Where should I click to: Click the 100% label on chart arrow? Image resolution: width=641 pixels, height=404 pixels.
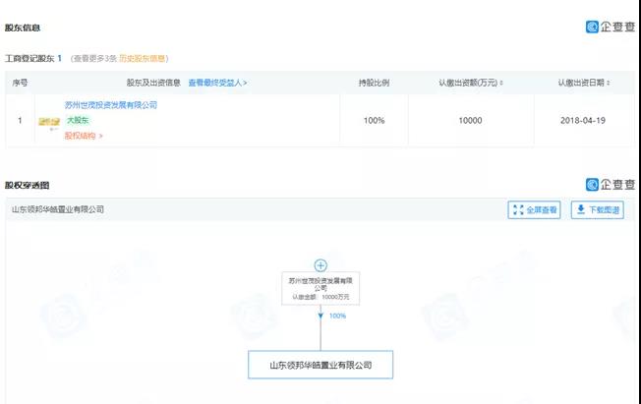click(x=337, y=316)
